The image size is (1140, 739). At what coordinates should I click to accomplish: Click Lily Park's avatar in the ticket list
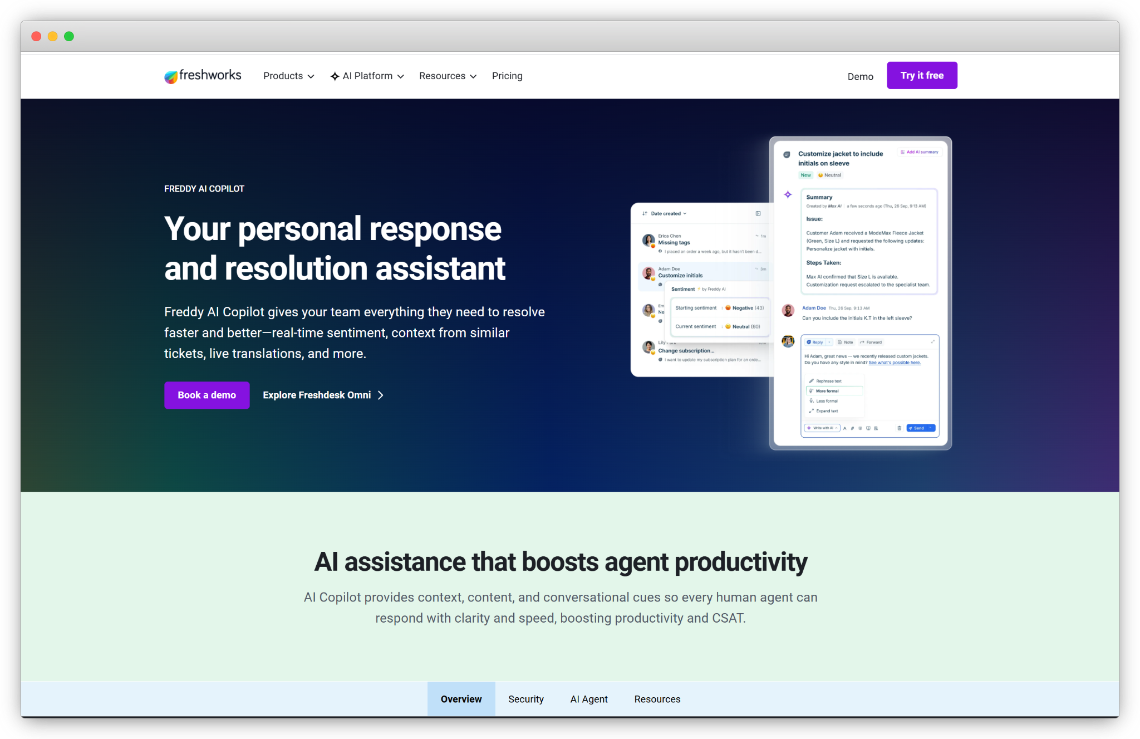click(648, 347)
